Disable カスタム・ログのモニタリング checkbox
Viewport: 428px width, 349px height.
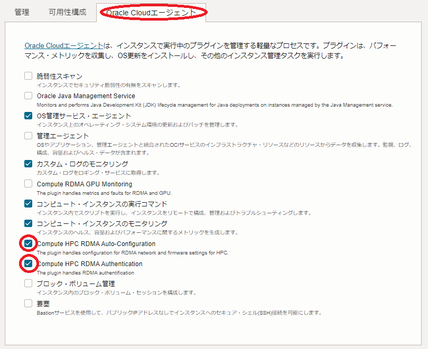tap(28, 164)
